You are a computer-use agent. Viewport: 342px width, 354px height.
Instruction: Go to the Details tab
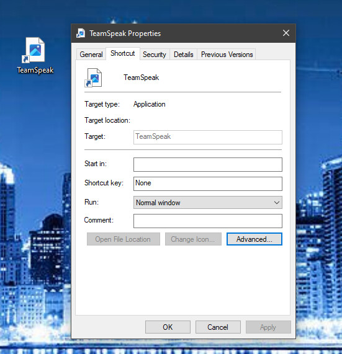coord(183,55)
